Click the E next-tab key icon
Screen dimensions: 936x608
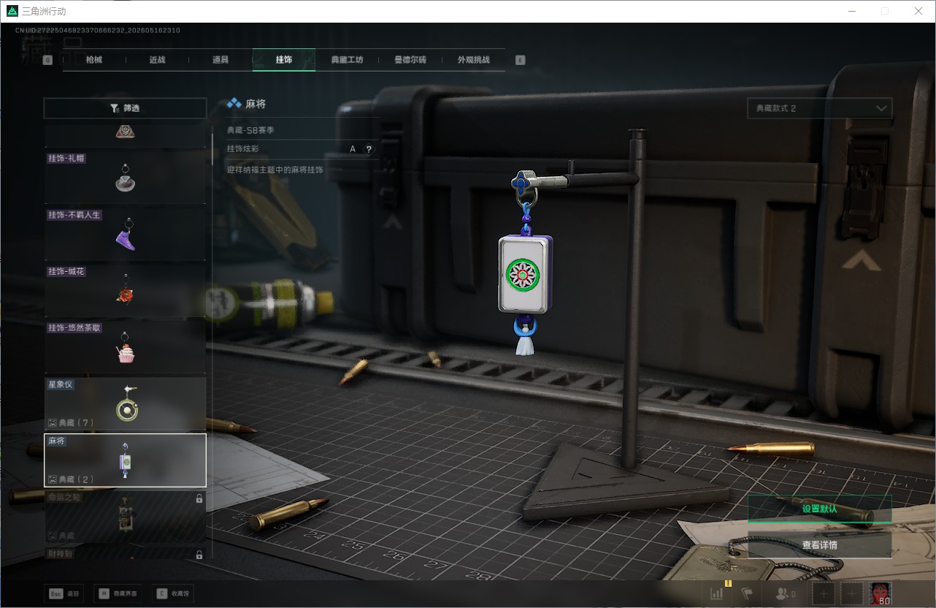pos(521,61)
